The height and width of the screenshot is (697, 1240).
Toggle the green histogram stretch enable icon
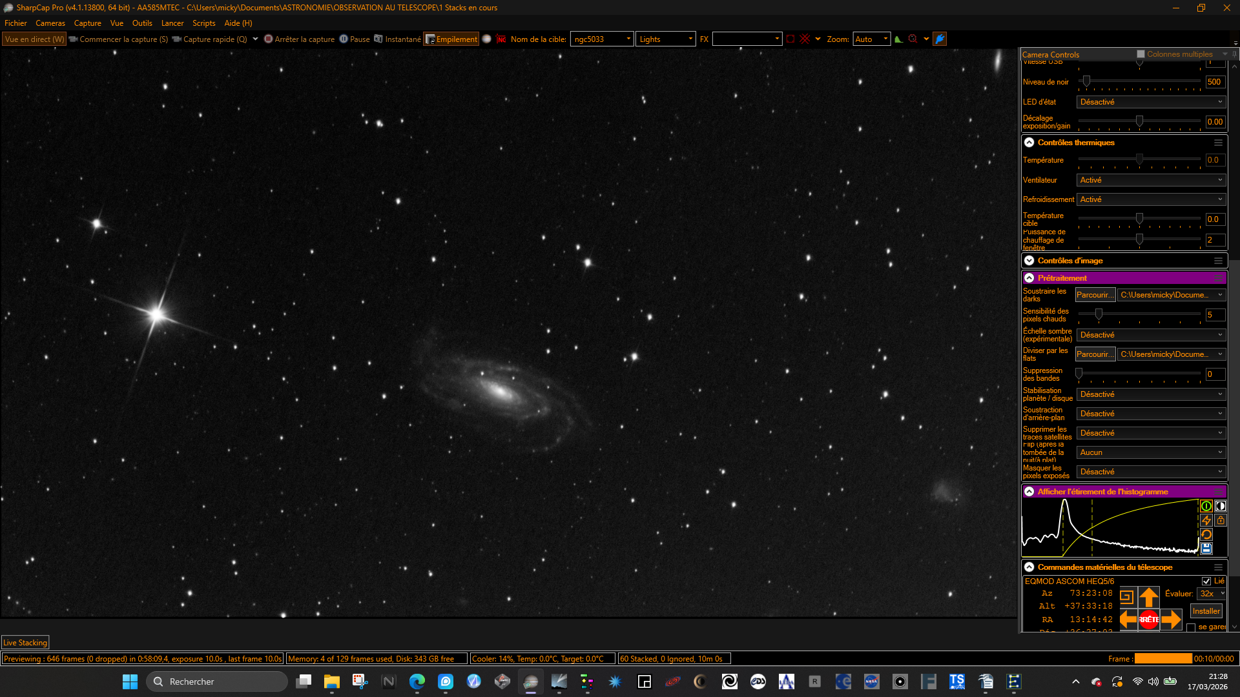(1206, 506)
